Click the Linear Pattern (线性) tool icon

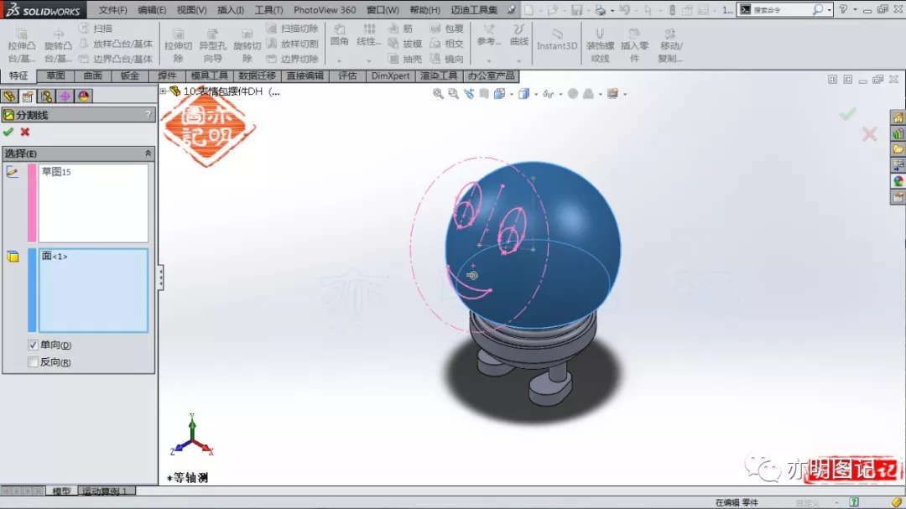point(369,30)
